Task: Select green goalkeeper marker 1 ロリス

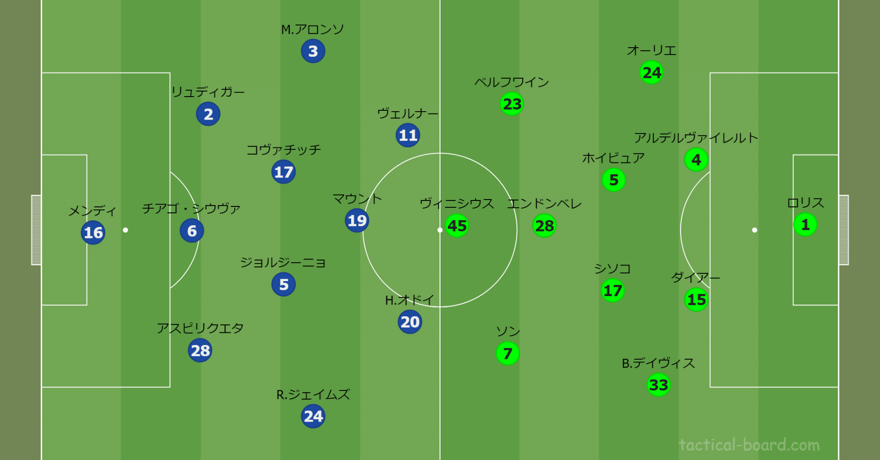Action: click(x=805, y=225)
